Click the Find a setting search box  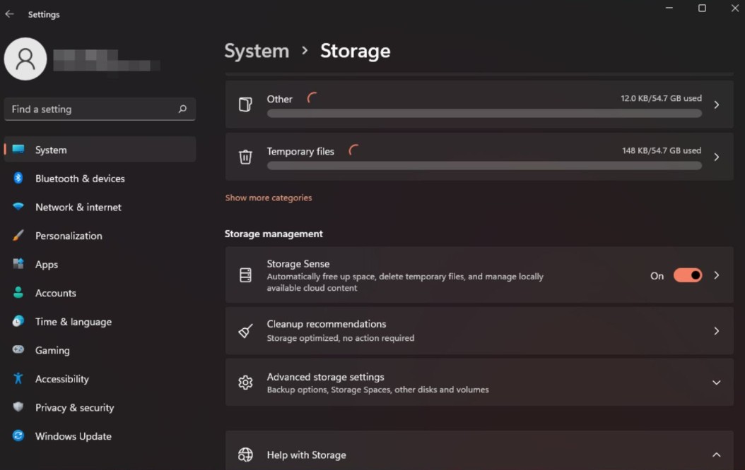[x=92, y=109]
